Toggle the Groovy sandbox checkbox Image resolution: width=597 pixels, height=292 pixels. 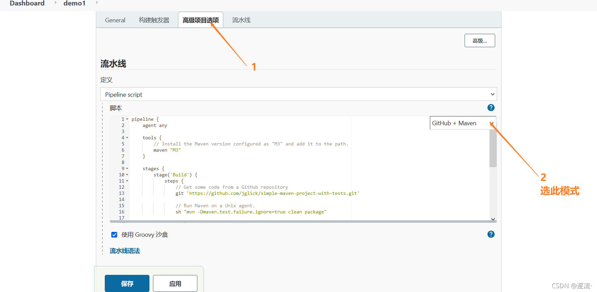pyautogui.click(x=114, y=235)
